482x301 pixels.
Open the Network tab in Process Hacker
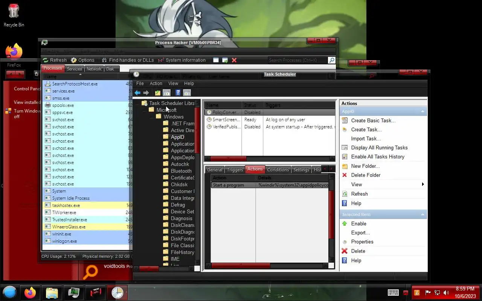94,69
